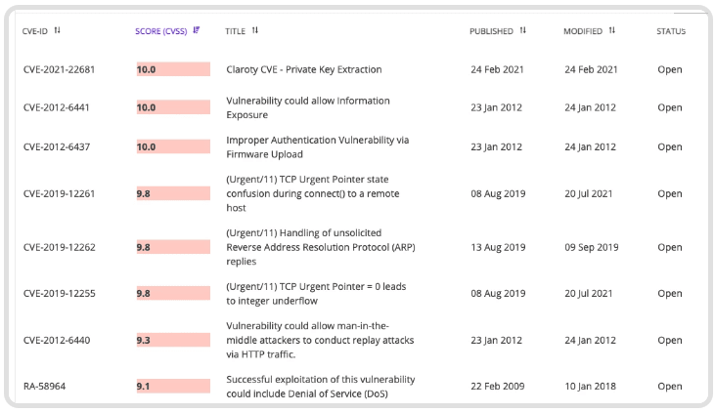The height and width of the screenshot is (413, 715).
Task: Sort by Published date arrows icon
Action: coord(522,30)
